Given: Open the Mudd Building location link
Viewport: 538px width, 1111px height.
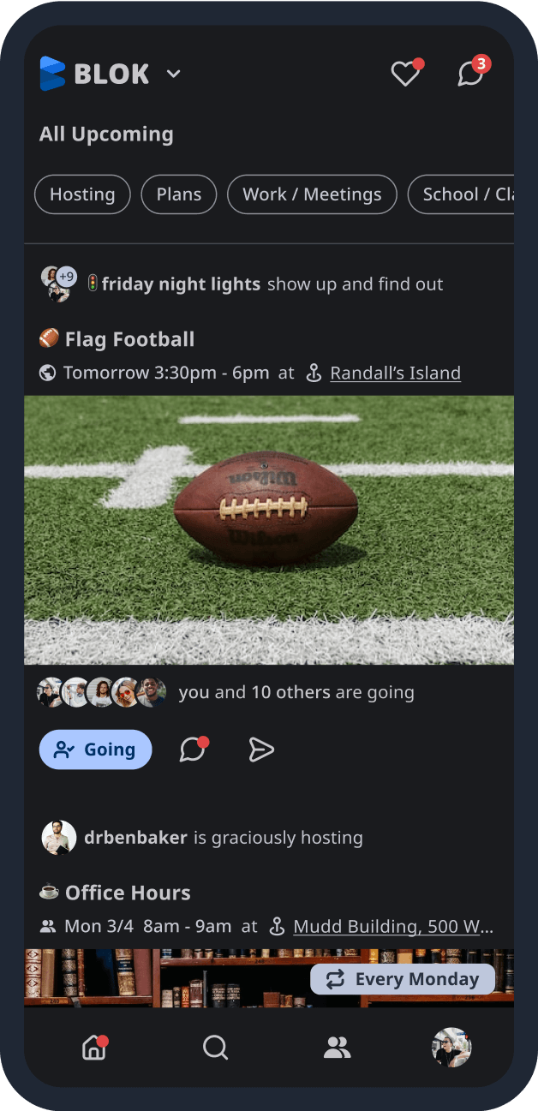Looking at the screenshot, I should (393, 926).
